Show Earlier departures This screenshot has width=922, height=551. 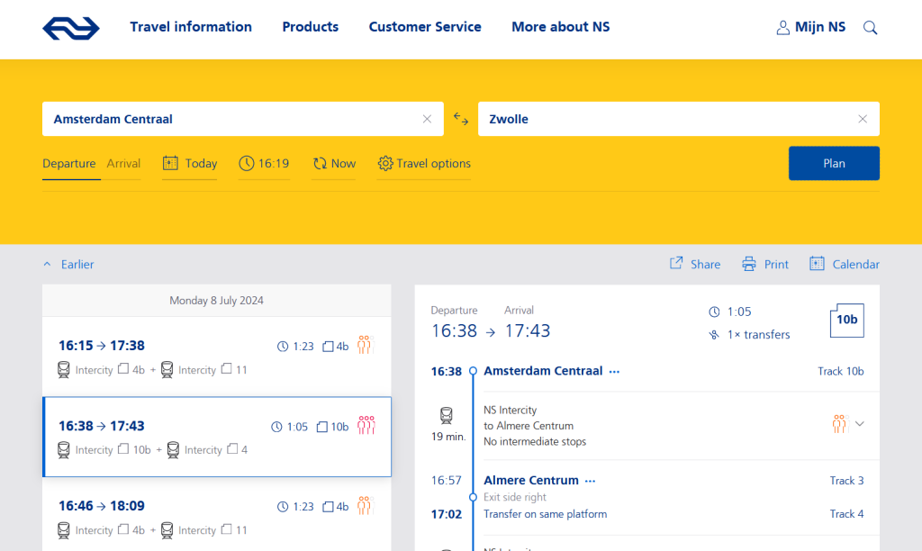pyautogui.click(x=69, y=265)
